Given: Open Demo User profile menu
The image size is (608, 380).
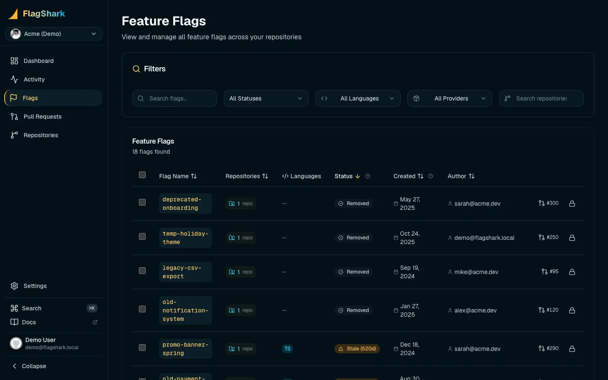Looking at the screenshot, I should tap(53, 344).
